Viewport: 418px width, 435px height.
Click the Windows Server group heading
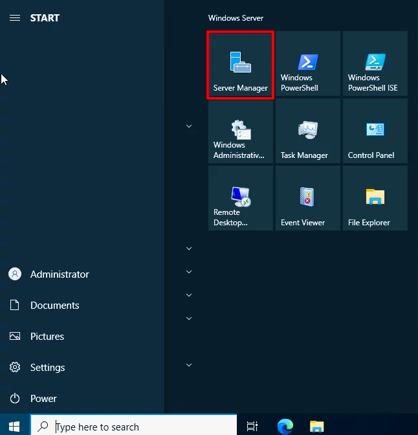pyautogui.click(x=236, y=18)
